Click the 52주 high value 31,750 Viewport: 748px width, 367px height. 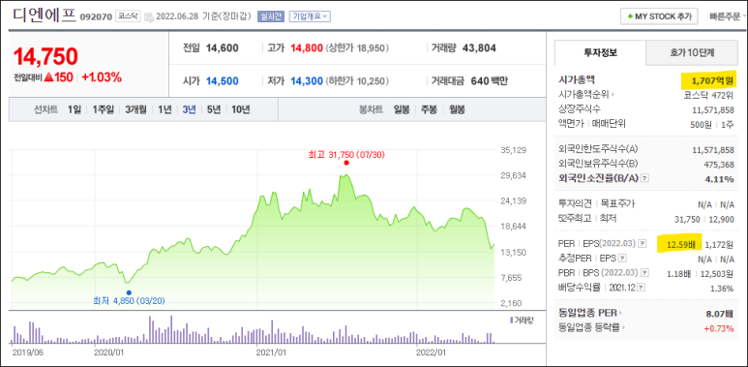tap(687, 219)
